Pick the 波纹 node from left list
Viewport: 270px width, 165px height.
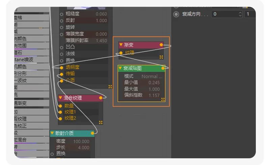[x=32, y=80]
